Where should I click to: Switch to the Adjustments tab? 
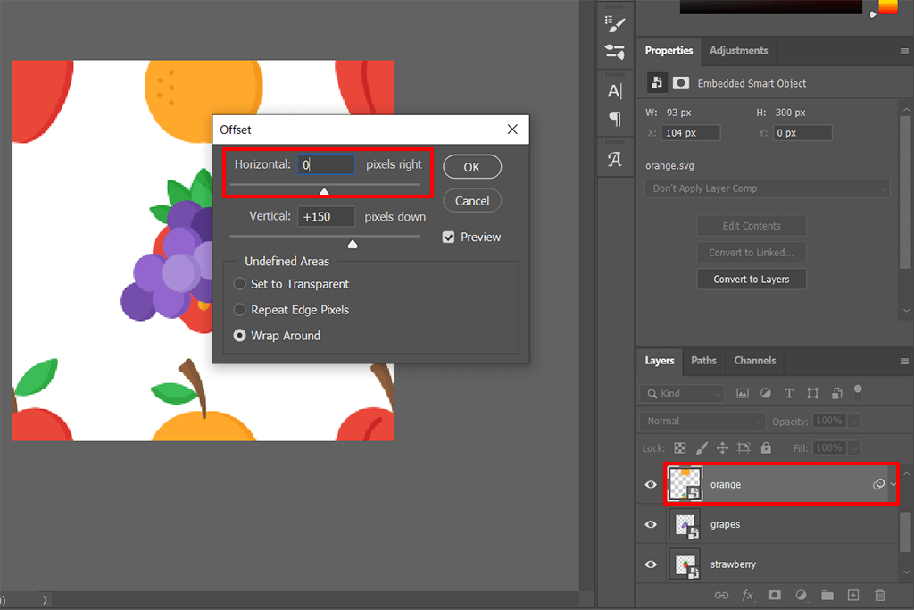click(x=738, y=51)
